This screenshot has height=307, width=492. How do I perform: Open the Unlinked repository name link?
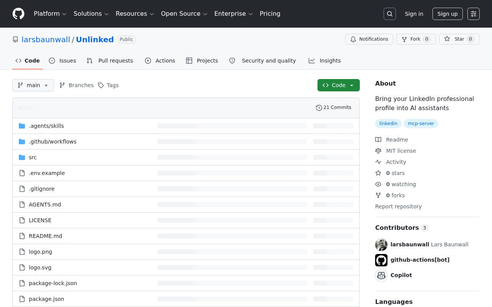(95, 40)
